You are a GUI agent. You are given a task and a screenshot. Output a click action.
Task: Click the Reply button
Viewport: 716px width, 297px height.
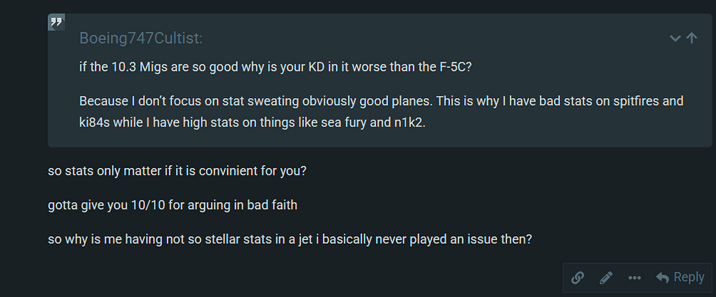pyautogui.click(x=680, y=277)
